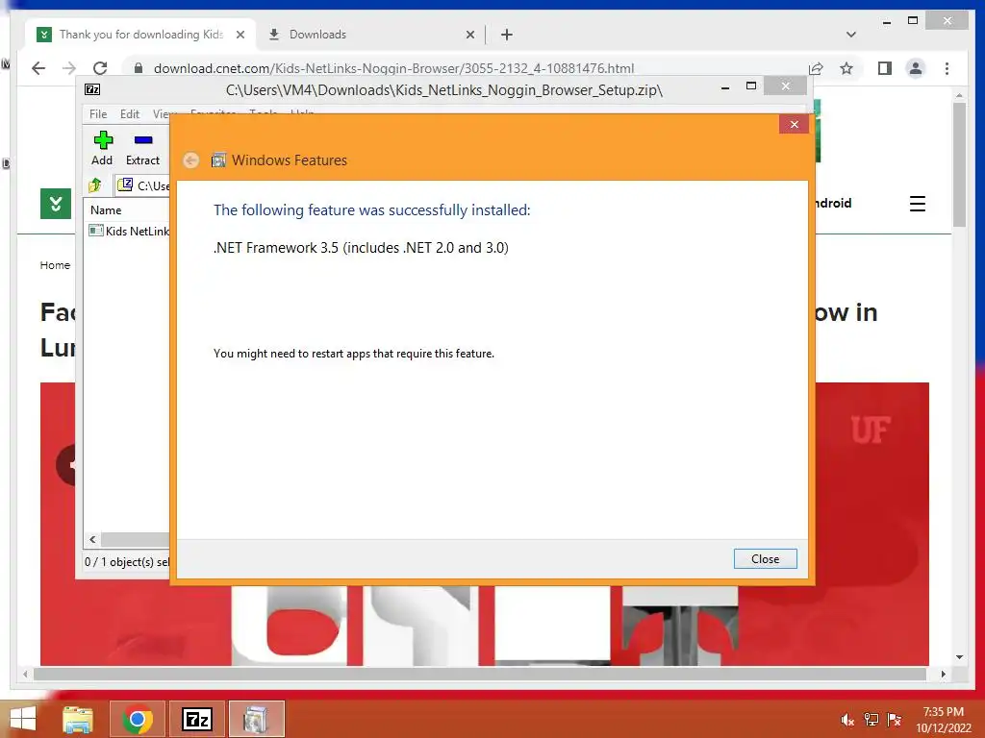Image resolution: width=985 pixels, height=738 pixels.
Task: Bookmark this page with the star icon
Action: point(846,68)
